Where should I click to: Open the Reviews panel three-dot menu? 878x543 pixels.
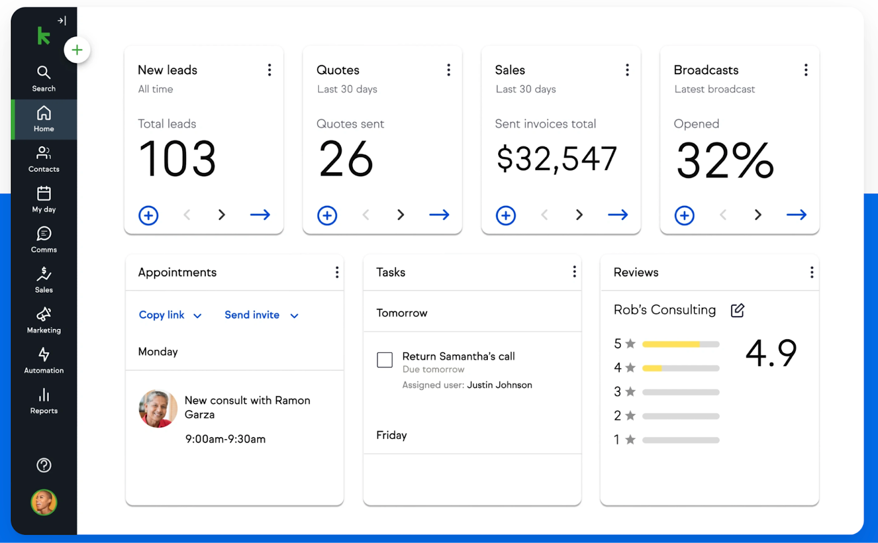click(811, 272)
